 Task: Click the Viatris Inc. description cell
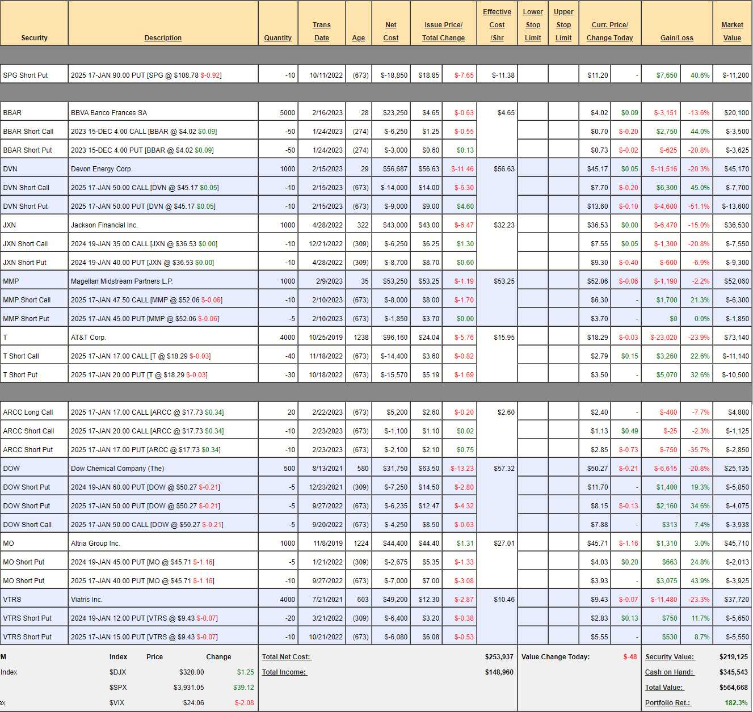tap(87, 600)
